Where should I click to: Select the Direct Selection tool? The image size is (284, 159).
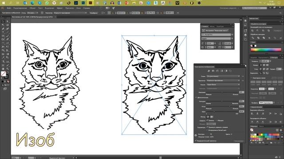click(8, 21)
